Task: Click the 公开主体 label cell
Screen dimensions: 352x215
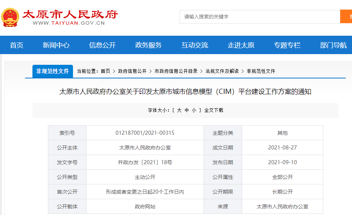Action: [x=67, y=148]
